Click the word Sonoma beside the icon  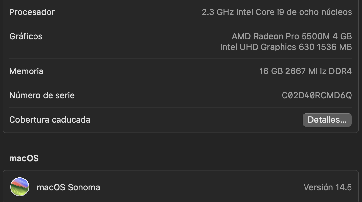tap(84, 187)
